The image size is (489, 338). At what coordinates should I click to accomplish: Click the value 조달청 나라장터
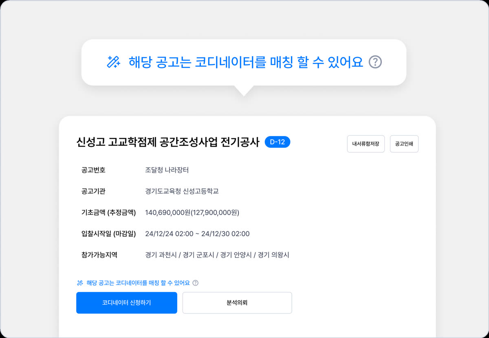click(x=167, y=170)
